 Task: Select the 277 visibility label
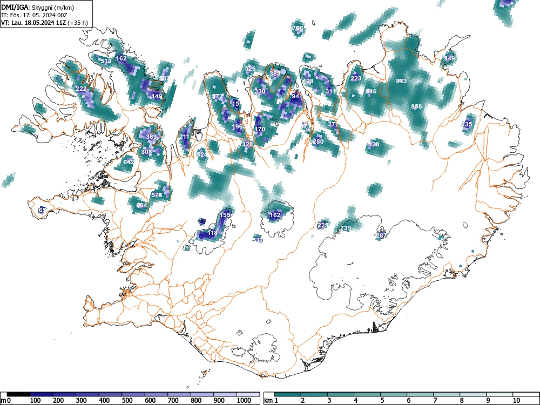click(333, 124)
